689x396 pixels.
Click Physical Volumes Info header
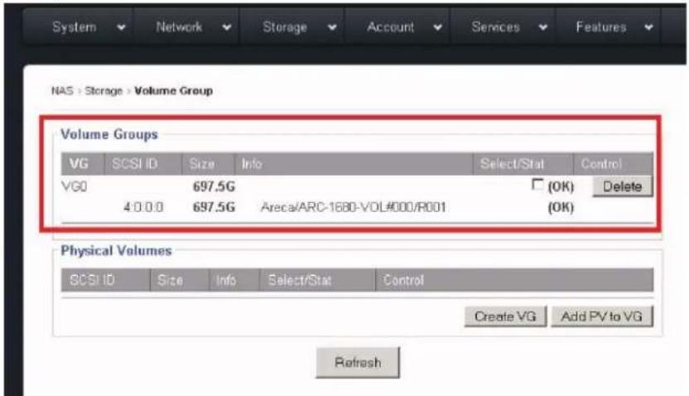[x=234, y=280]
